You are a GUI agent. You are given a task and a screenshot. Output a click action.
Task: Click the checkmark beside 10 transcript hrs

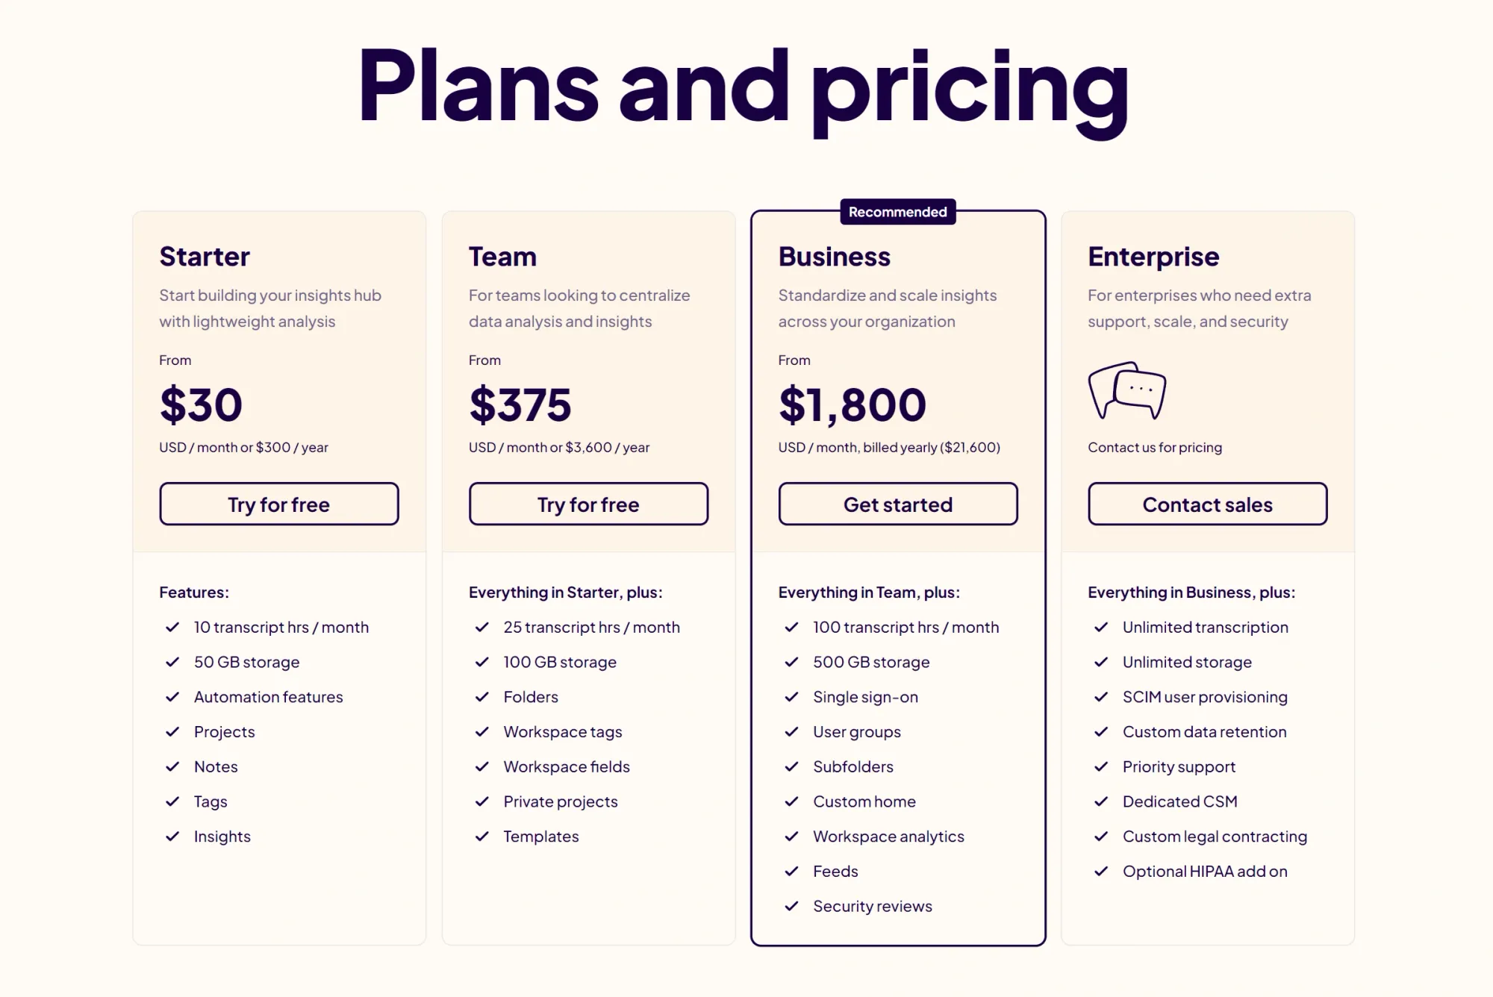click(x=172, y=627)
